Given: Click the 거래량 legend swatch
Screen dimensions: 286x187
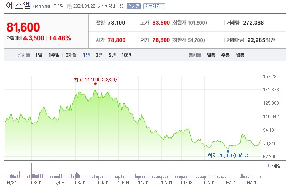Looking at the screenshot, I should pyautogui.click(x=269, y=166).
